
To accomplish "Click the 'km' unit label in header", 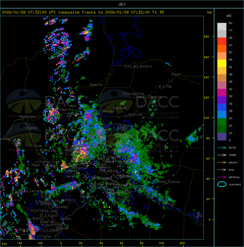I will (209, 12).
